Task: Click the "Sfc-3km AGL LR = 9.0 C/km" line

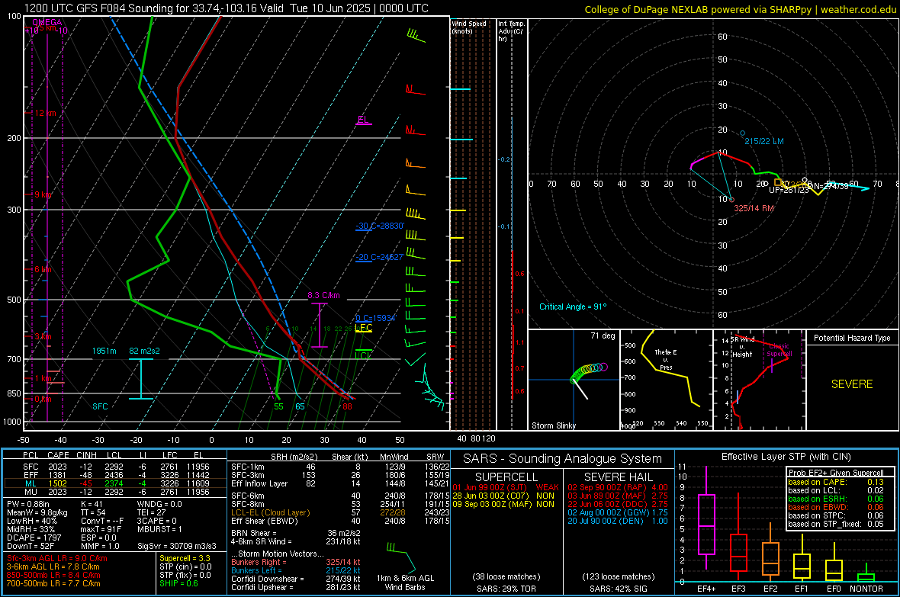Action: tap(57, 558)
